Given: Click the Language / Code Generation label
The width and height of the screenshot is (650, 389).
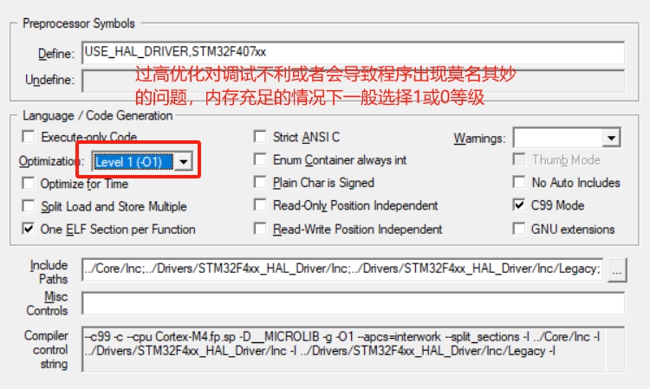Looking at the screenshot, I should pyautogui.click(x=97, y=115).
